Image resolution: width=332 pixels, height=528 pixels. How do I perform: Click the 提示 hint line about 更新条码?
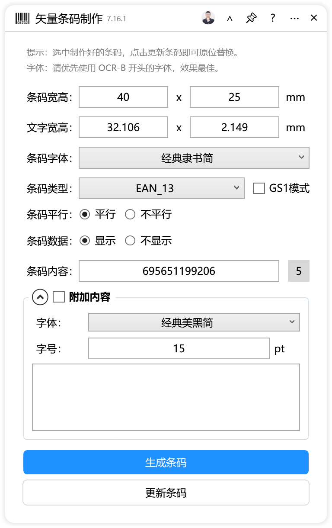[133, 53]
